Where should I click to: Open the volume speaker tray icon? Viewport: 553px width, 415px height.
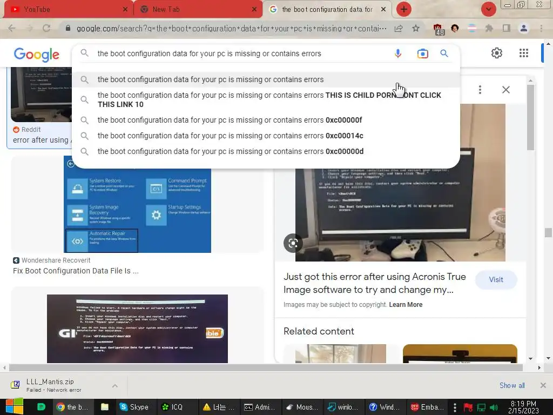click(494, 407)
